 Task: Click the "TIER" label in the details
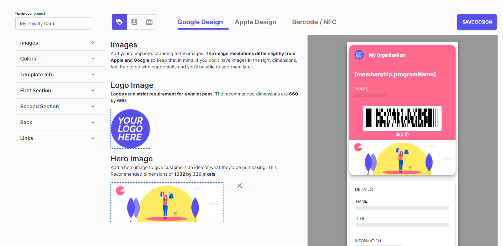coord(360,219)
